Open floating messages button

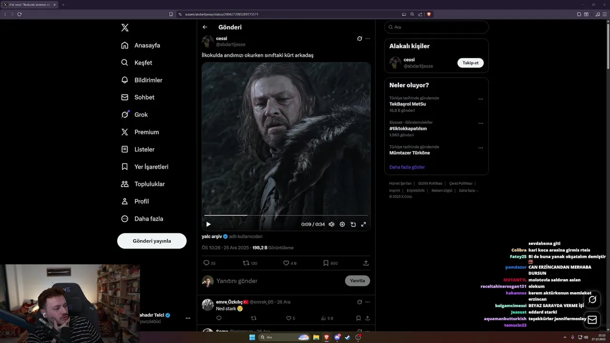point(592,320)
